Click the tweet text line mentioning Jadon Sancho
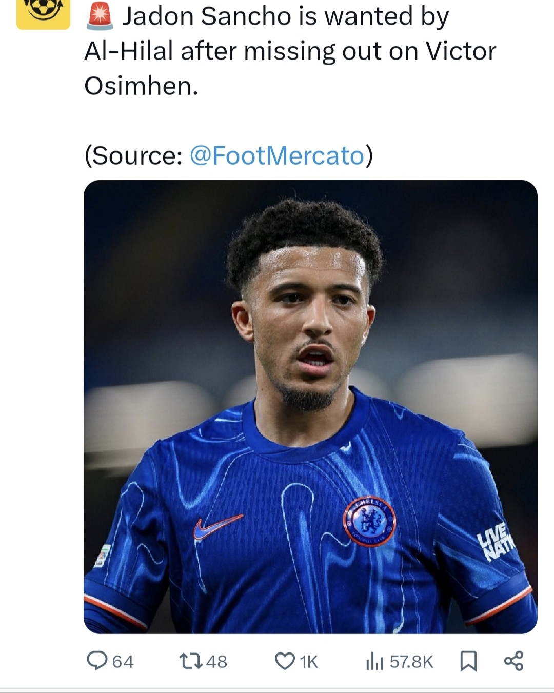 286,16
